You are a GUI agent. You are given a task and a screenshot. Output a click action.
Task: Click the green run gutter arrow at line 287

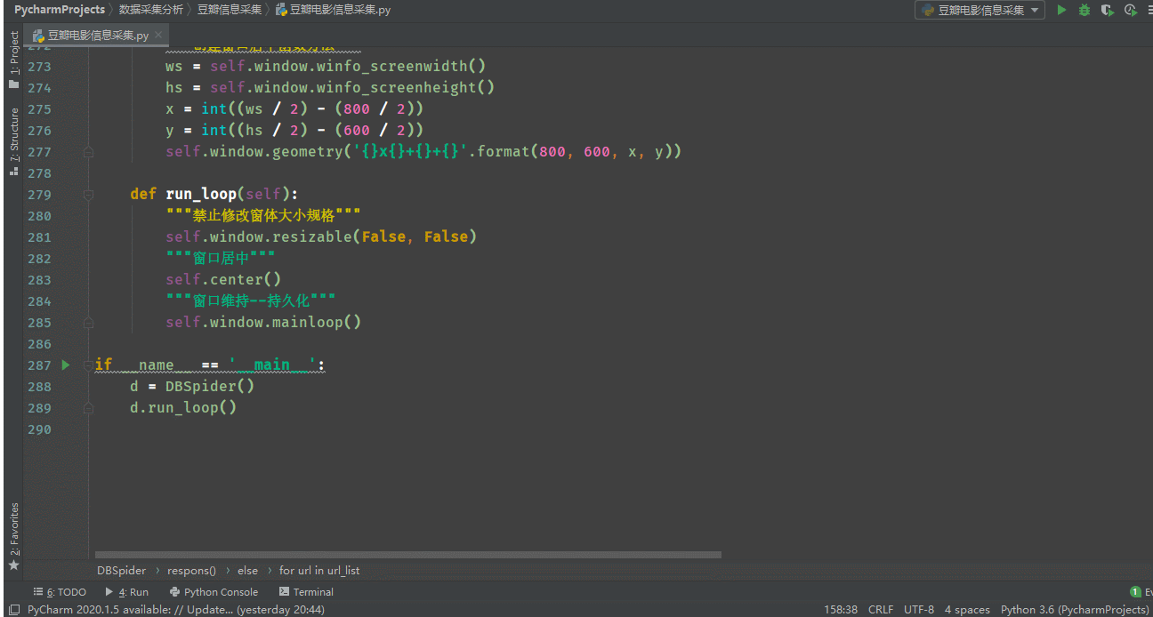pyautogui.click(x=66, y=365)
